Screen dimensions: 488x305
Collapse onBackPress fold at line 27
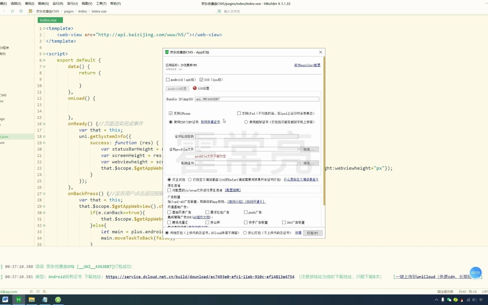coord(44,194)
